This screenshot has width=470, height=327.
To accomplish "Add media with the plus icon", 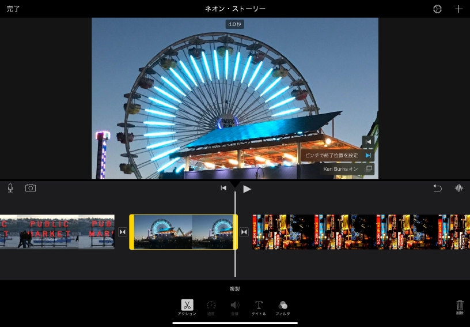I will pyautogui.click(x=458, y=9).
